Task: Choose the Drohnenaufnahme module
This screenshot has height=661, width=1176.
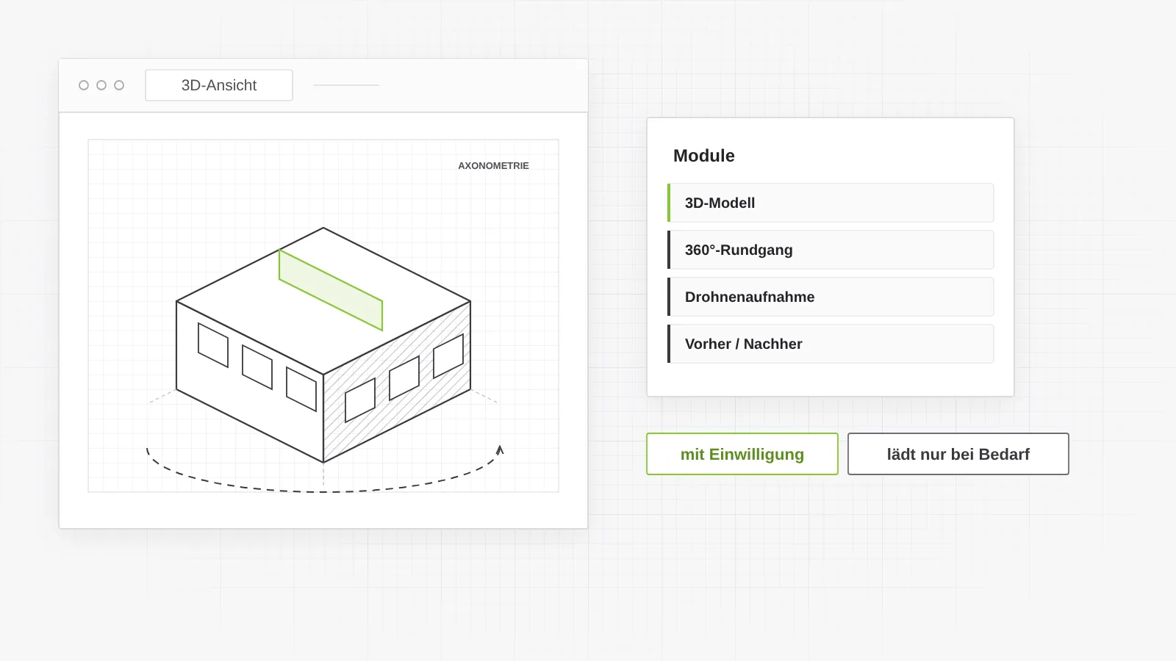Action: (831, 297)
